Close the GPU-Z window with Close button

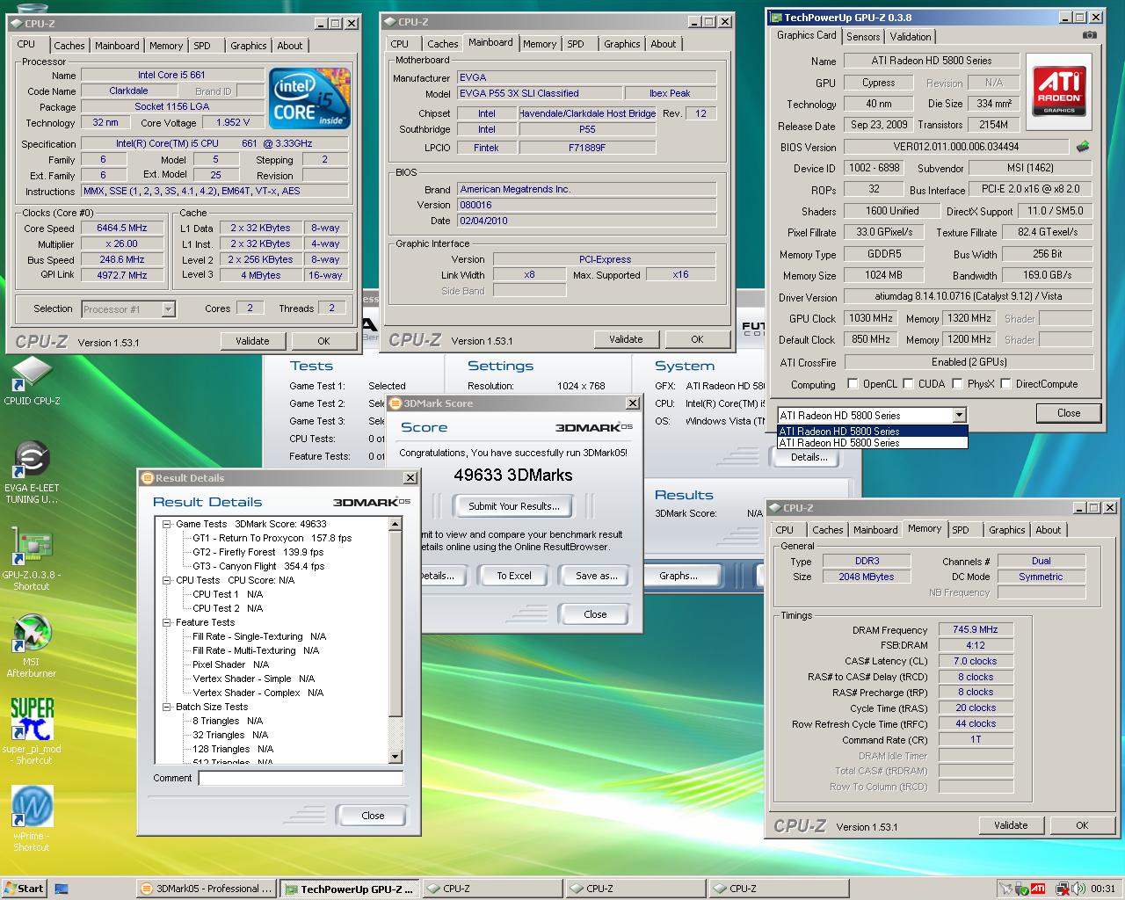(x=1069, y=413)
